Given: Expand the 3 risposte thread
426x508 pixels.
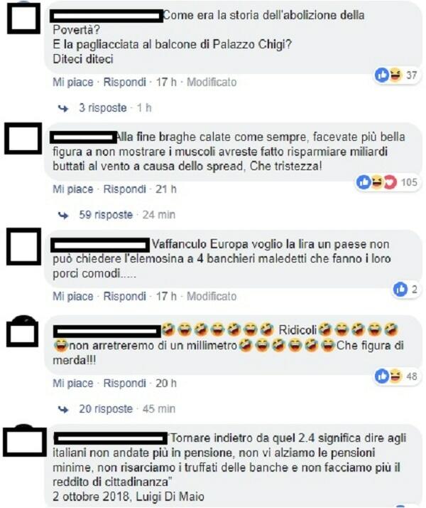Looking at the screenshot, I should coord(103,108).
